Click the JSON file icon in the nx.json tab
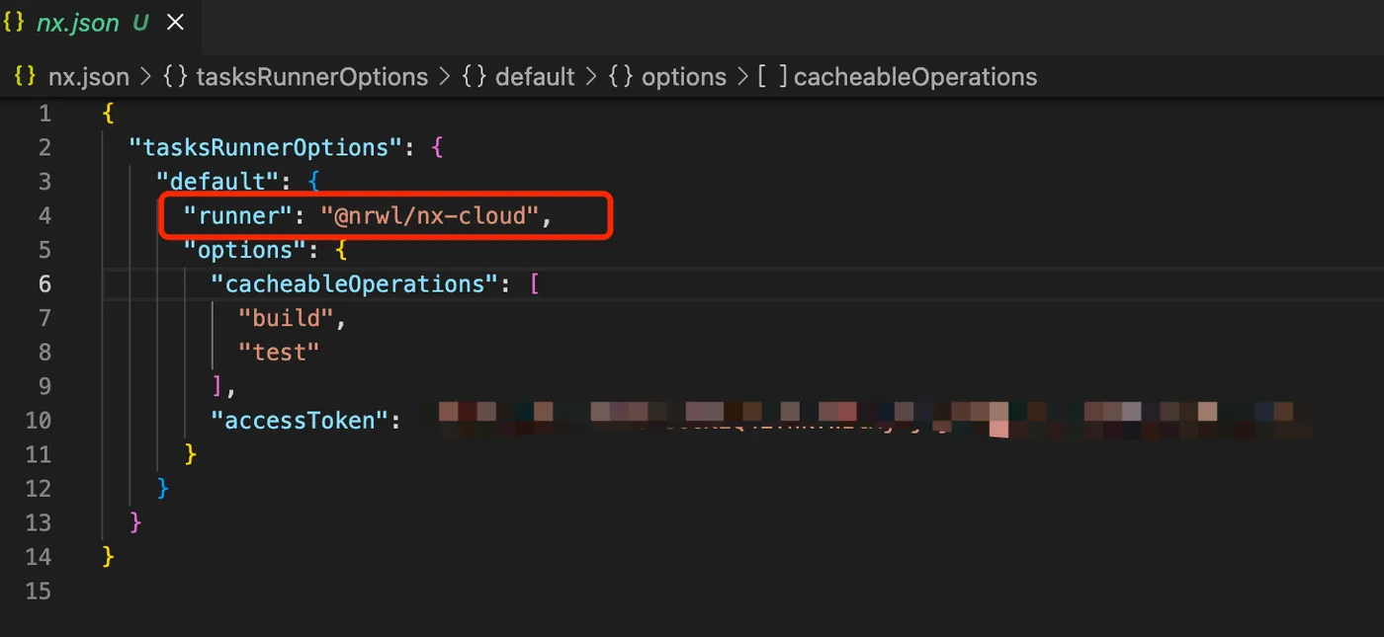 [15, 23]
